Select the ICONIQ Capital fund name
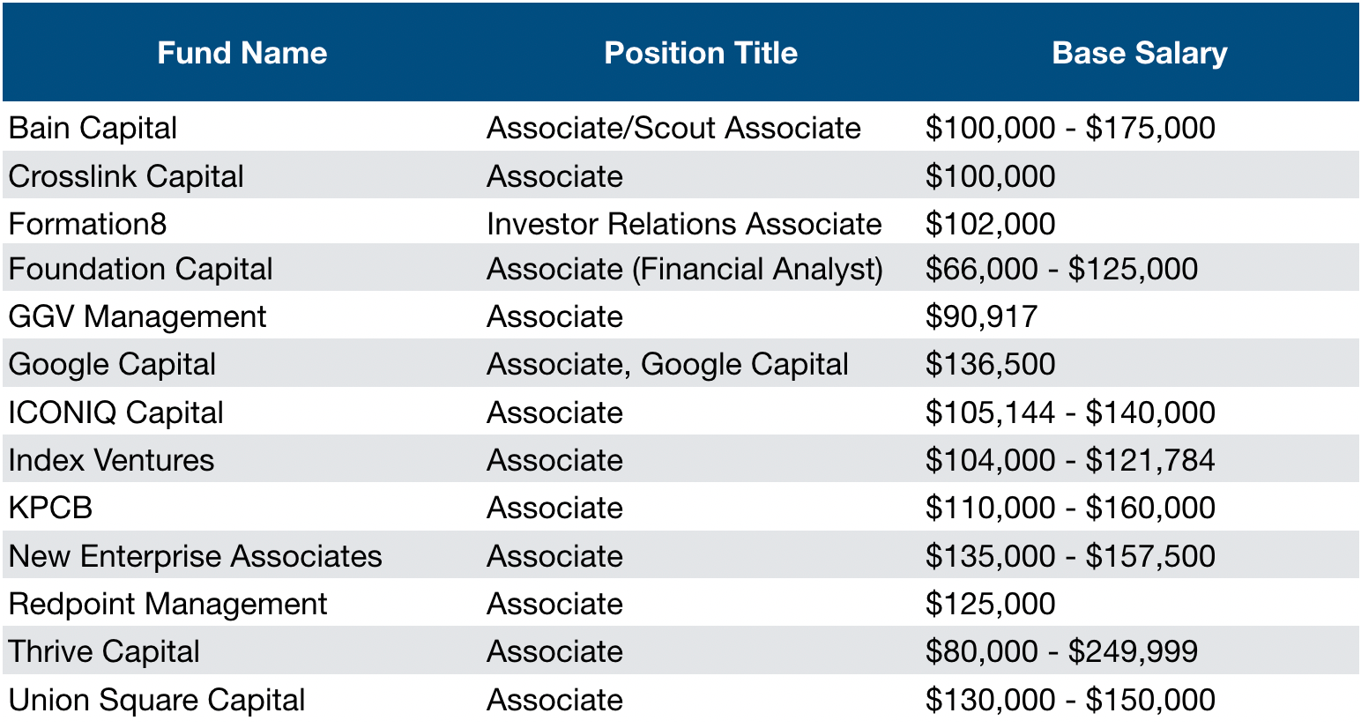 [115, 412]
